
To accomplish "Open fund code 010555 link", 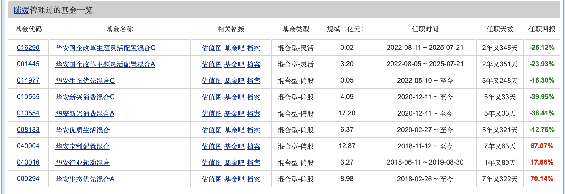I will 28,97.
